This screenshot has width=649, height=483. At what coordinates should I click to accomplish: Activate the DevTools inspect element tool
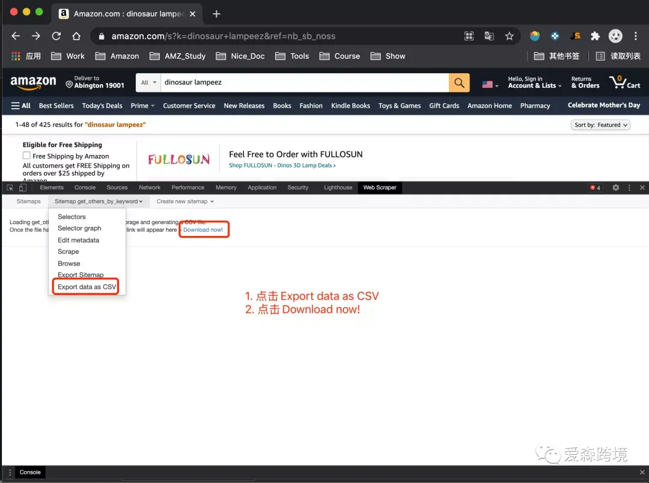[10, 187]
